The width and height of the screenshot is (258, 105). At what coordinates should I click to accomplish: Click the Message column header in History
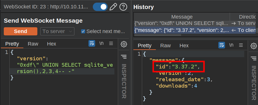(x=182, y=17)
